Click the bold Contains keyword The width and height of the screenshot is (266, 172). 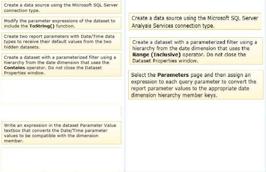(14, 68)
